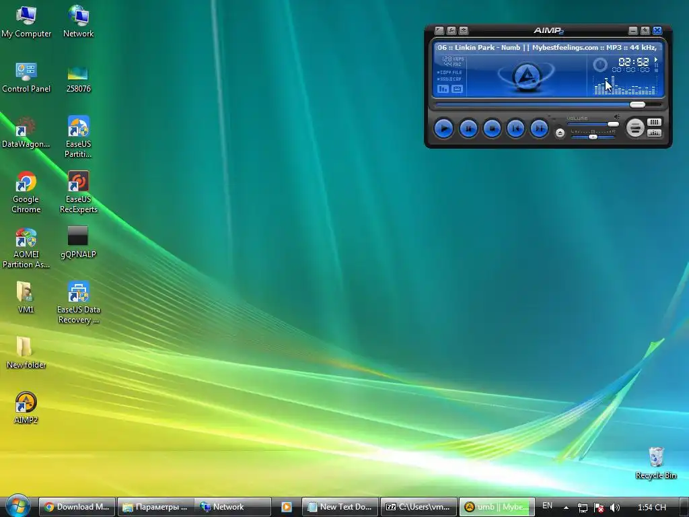The image size is (689, 517).
Task: Open the Windows Start orb
Action: pyautogui.click(x=18, y=506)
